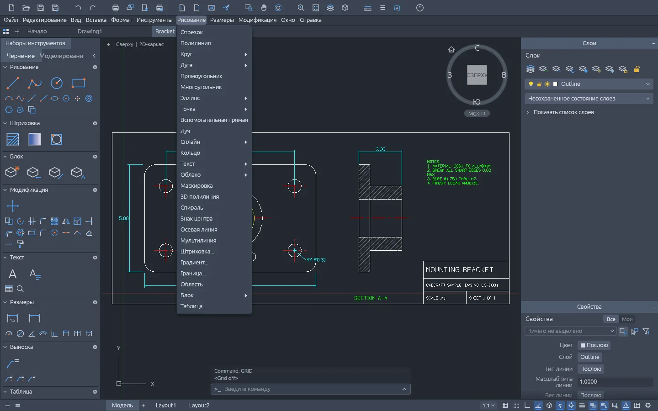Viewport: 658px width, 411px height.
Task: Click the Pan hand icon in toolbar
Action: [x=264, y=8]
